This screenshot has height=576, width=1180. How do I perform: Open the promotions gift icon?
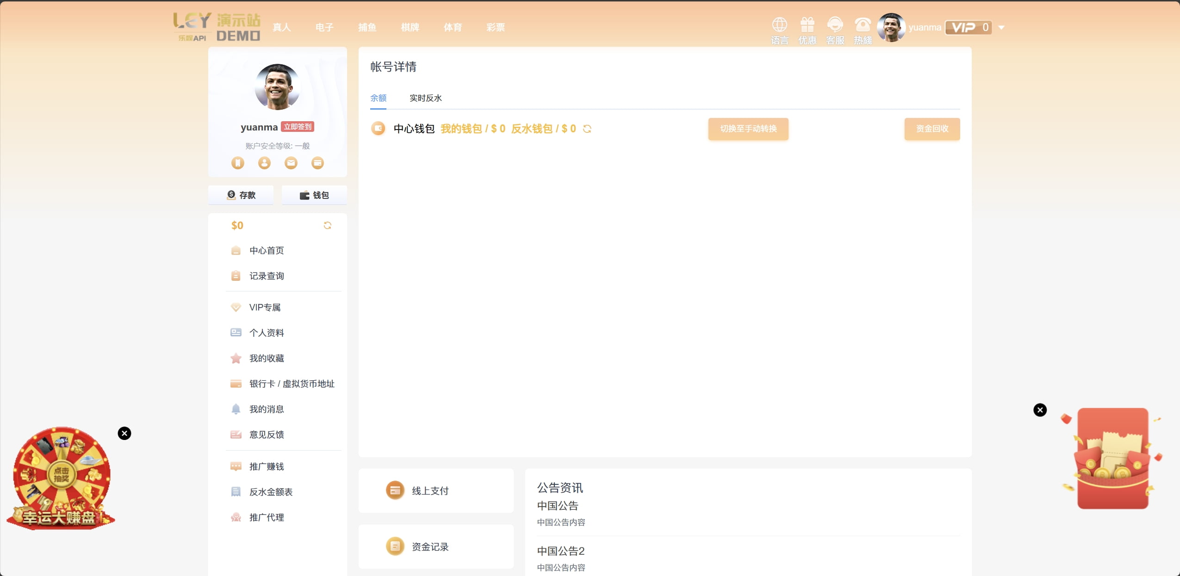pos(807,25)
